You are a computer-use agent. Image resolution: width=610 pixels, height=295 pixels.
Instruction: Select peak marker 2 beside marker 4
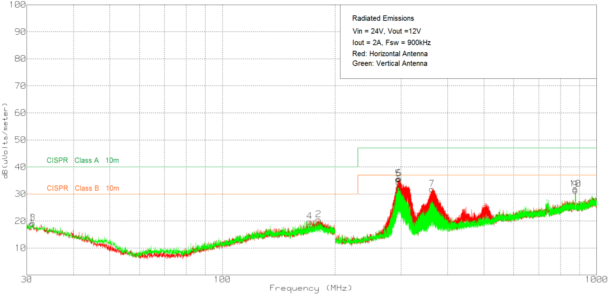pos(318,214)
